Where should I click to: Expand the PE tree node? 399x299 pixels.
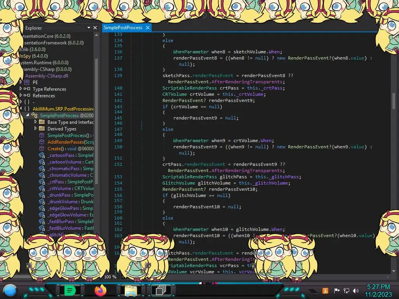point(21,82)
